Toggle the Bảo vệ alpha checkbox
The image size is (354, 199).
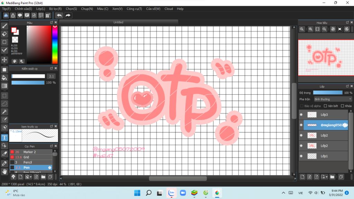[x=301, y=106]
